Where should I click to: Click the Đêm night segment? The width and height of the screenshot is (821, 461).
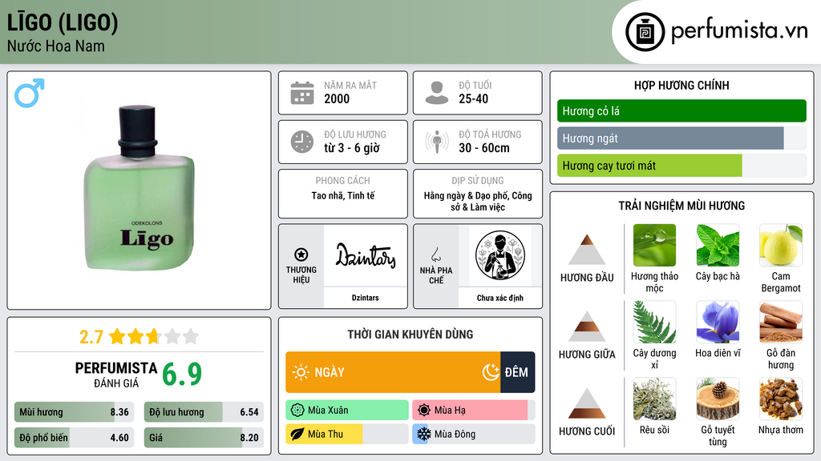tap(518, 372)
